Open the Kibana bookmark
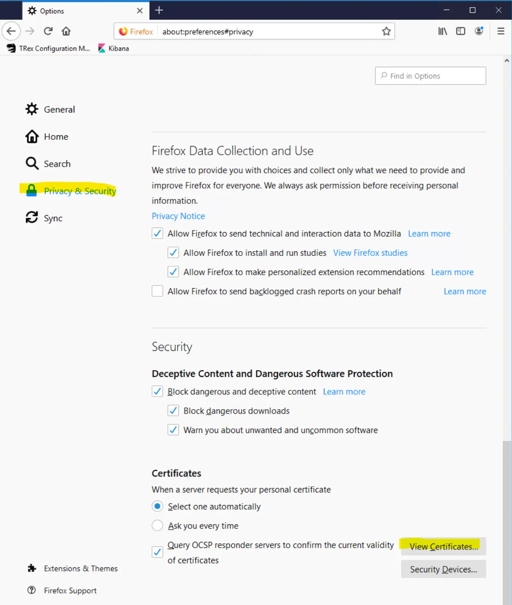The height and width of the screenshot is (605, 512). pos(113,48)
